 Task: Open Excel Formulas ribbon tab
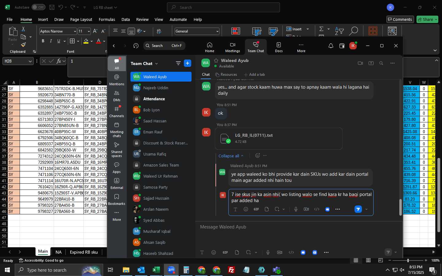point(107,19)
